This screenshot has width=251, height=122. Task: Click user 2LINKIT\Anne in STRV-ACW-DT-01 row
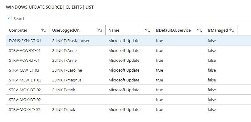click(64, 51)
